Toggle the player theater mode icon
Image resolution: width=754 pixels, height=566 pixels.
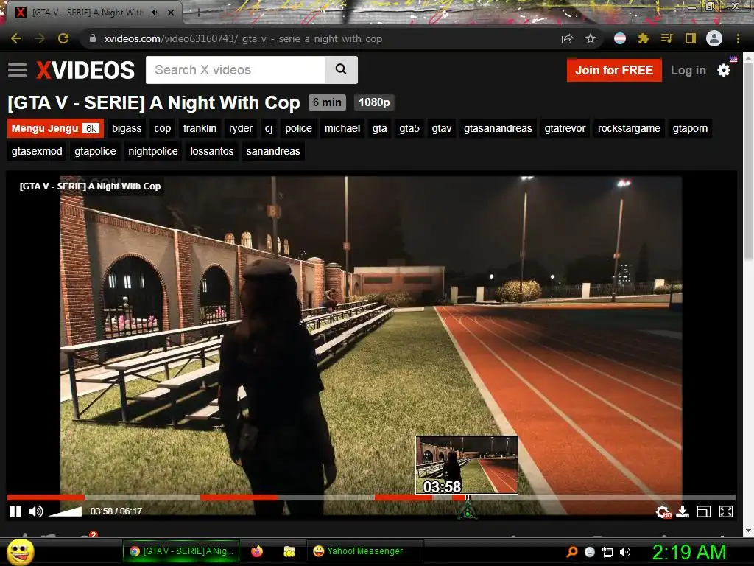[x=703, y=511]
